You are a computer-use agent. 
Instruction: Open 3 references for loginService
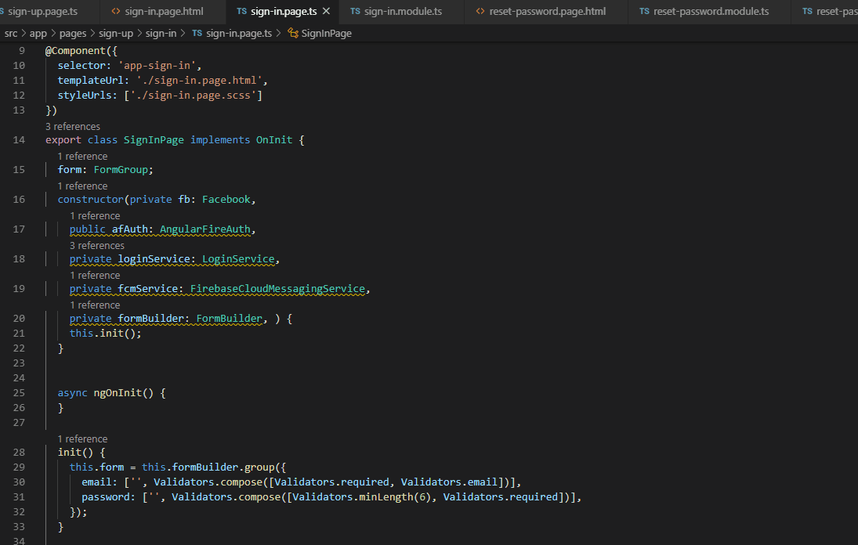click(97, 245)
